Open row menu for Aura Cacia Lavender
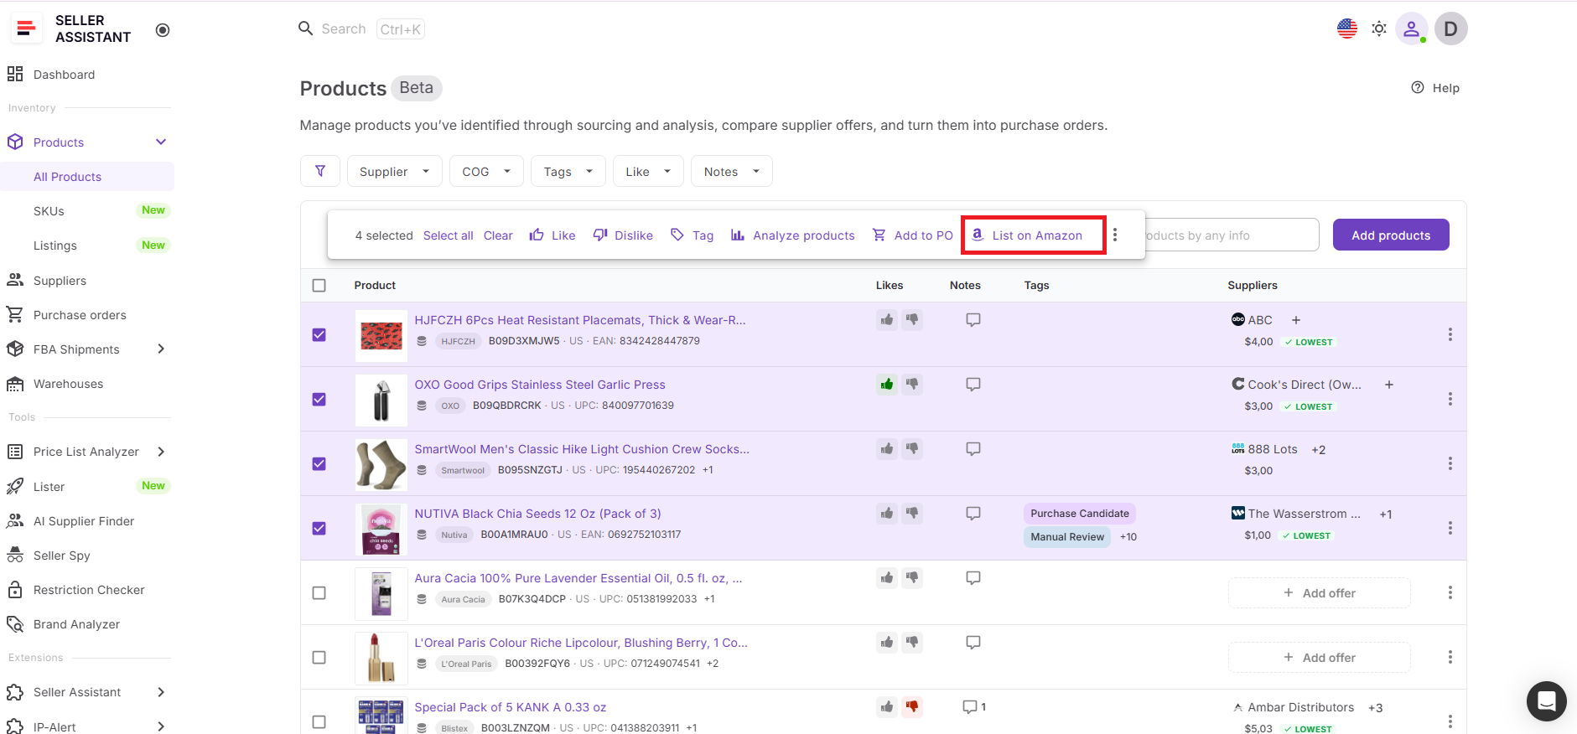The height and width of the screenshot is (734, 1577). pos(1450,592)
